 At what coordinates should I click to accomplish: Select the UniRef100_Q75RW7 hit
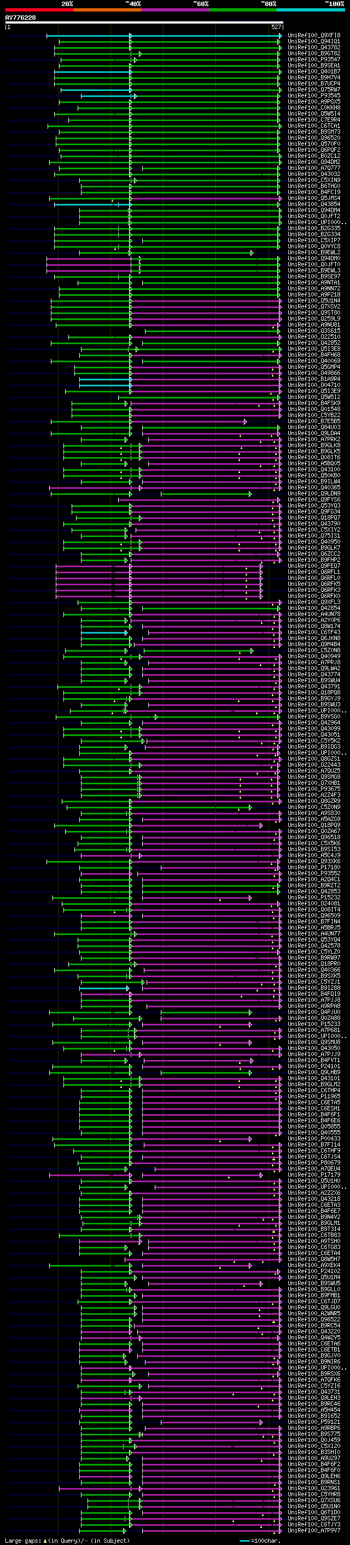(x=314, y=89)
